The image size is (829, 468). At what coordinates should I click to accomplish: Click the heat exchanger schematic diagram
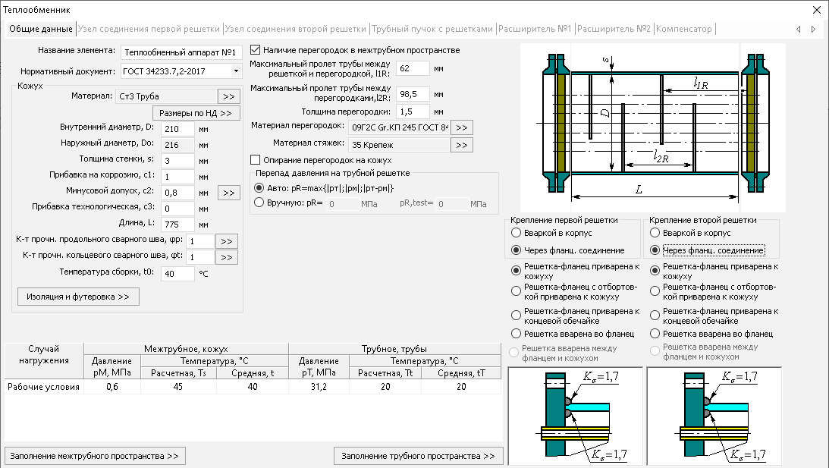(x=653, y=127)
